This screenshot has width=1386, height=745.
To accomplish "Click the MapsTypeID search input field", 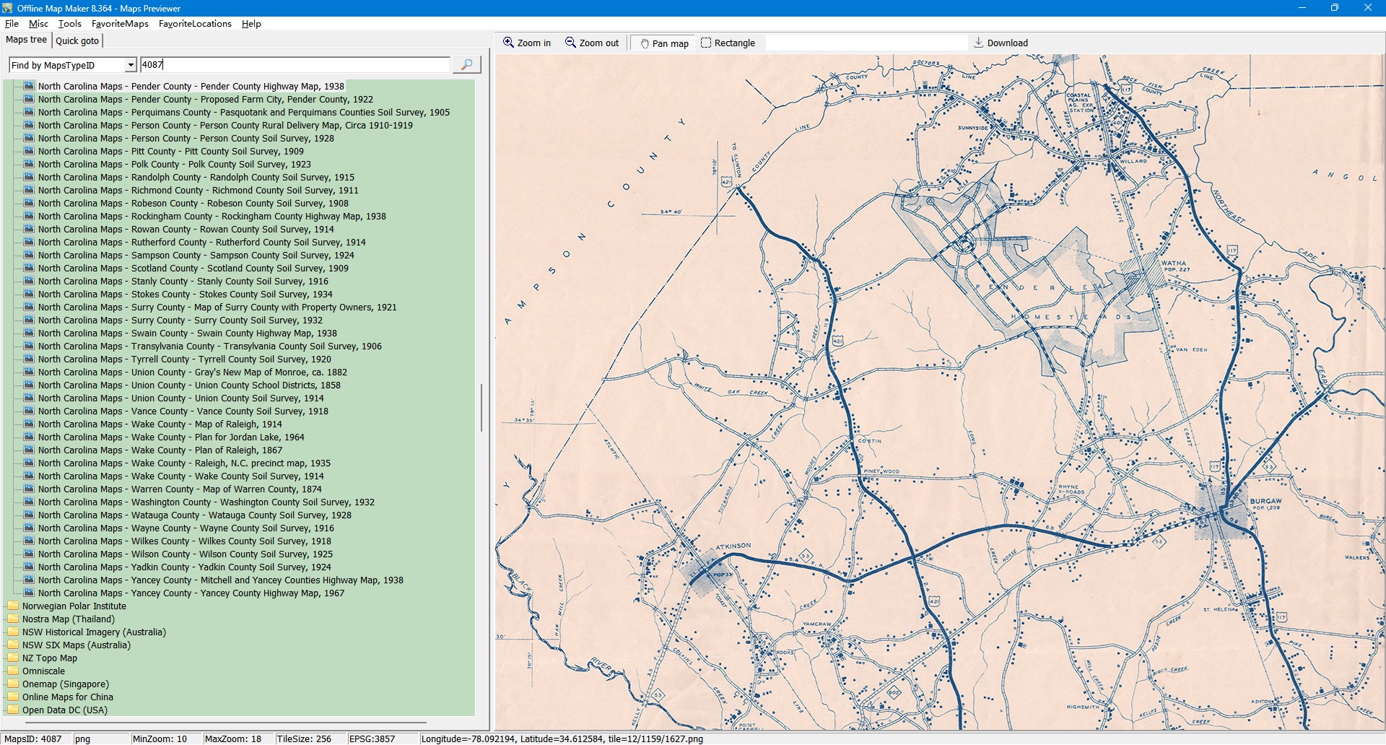I will click(x=295, y=65).
